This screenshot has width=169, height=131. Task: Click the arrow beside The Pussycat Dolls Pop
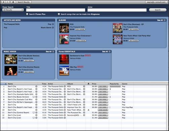click(x=53, y=24)
